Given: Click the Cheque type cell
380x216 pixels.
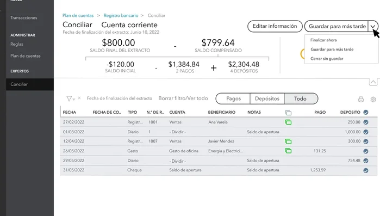Looking at the screenshot, I should [134, 170].
